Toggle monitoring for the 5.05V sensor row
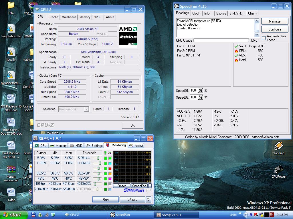293x219 pixels. tap(105, 158)
